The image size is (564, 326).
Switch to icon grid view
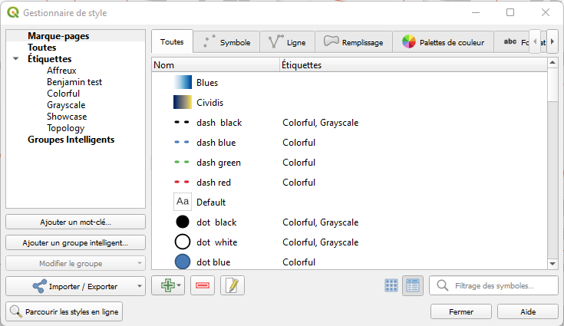click(391, 286)
